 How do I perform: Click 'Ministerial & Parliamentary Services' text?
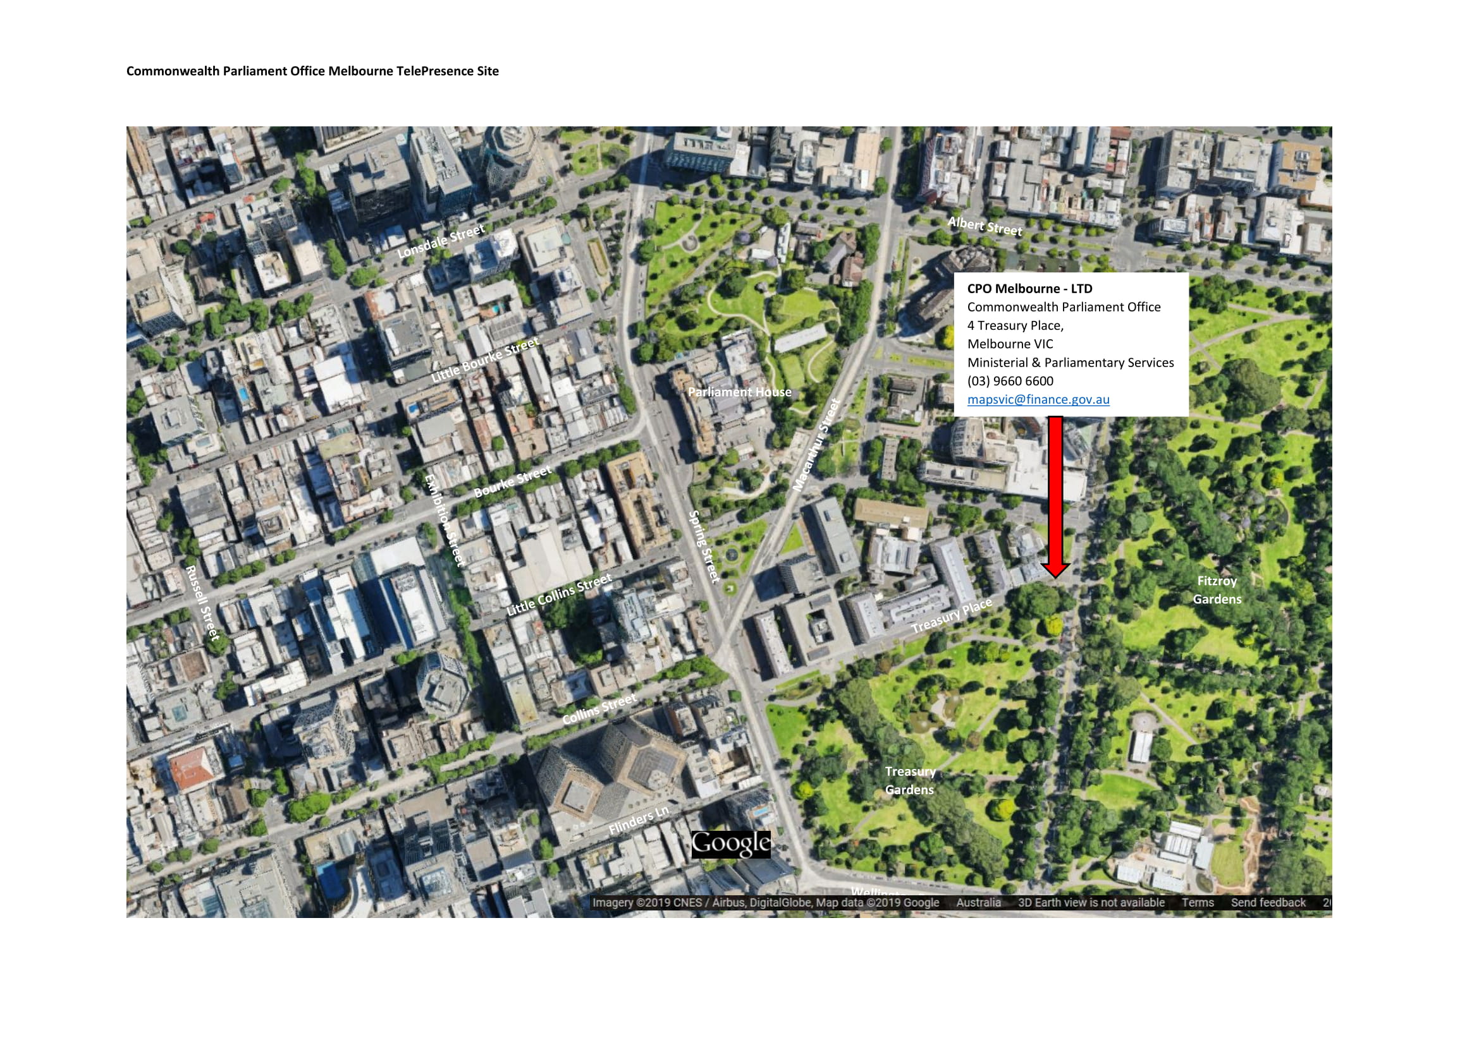(1070, 363)
